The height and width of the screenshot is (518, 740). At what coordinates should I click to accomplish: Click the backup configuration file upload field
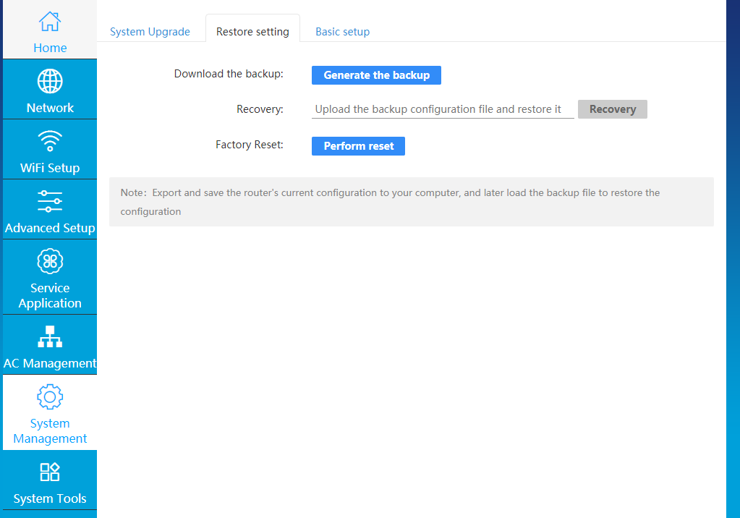coord(443,109)
